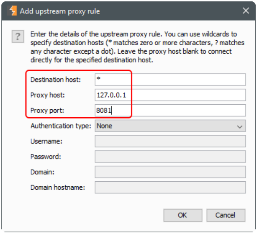Click the Destination host label
The image size is (258, 235).
tap(55, 80)
